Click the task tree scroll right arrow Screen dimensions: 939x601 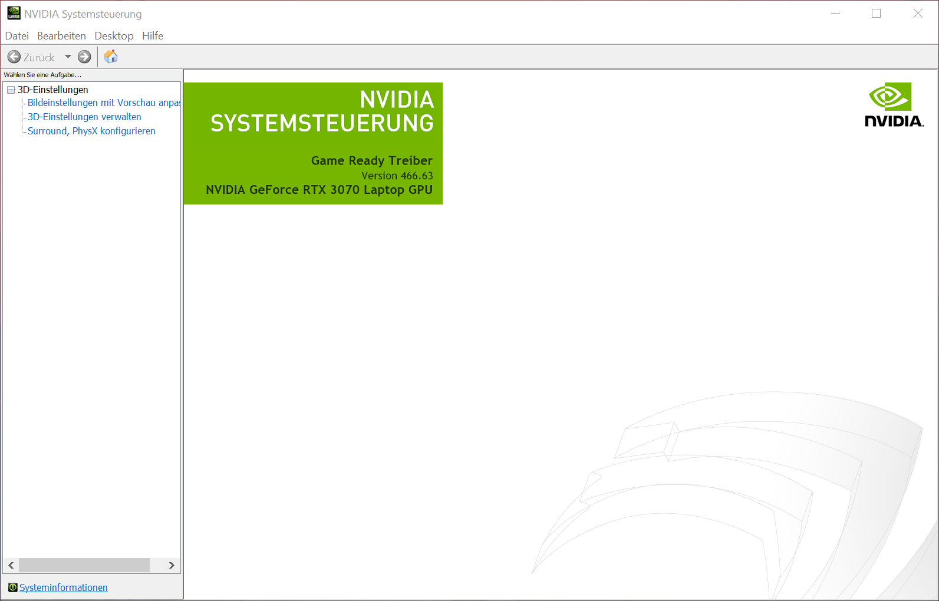(172, 565)
